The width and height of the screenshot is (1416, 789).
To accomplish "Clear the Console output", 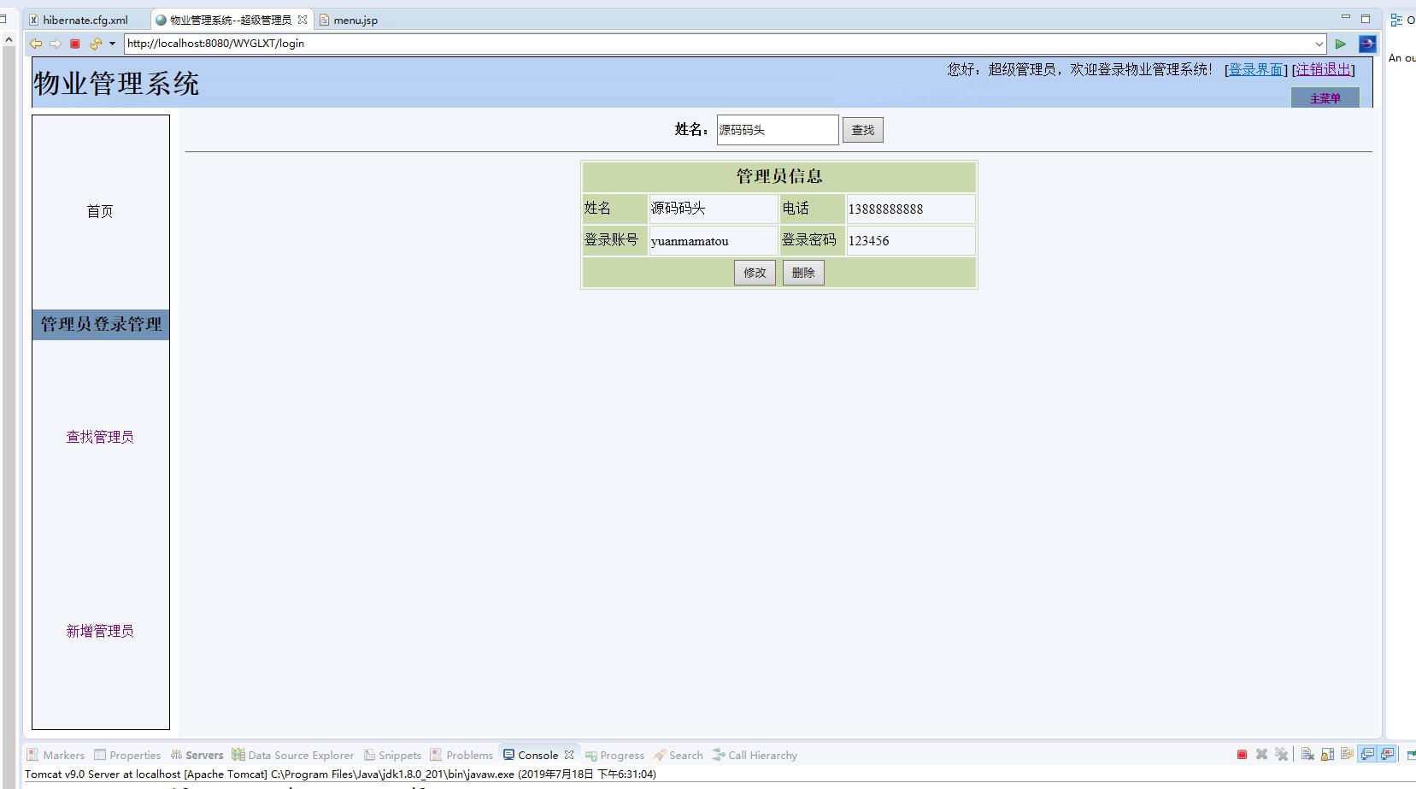I will point(1307,754).
